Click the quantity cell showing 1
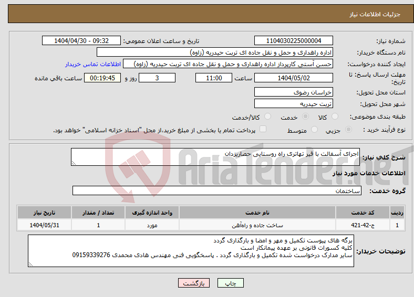Screen dimensions: 414x297 (98, 225)
